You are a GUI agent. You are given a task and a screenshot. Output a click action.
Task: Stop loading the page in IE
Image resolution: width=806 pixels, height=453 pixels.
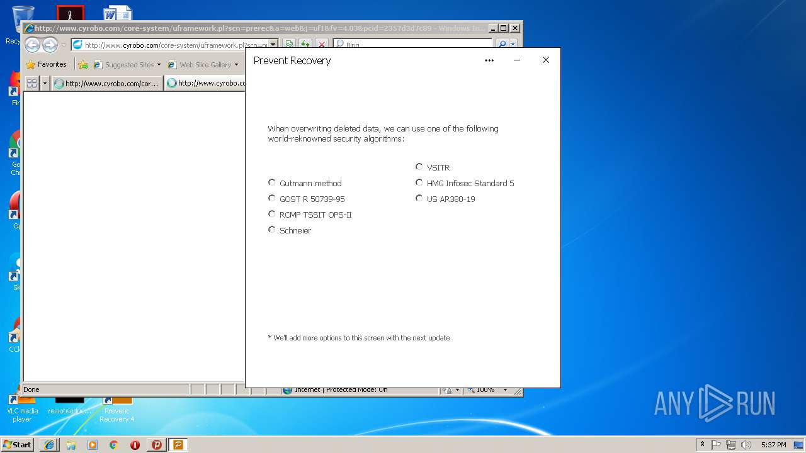tap(322, 45)
